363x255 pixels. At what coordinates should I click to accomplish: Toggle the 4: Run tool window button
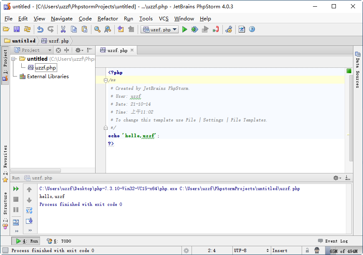click(x=26, y=241)
